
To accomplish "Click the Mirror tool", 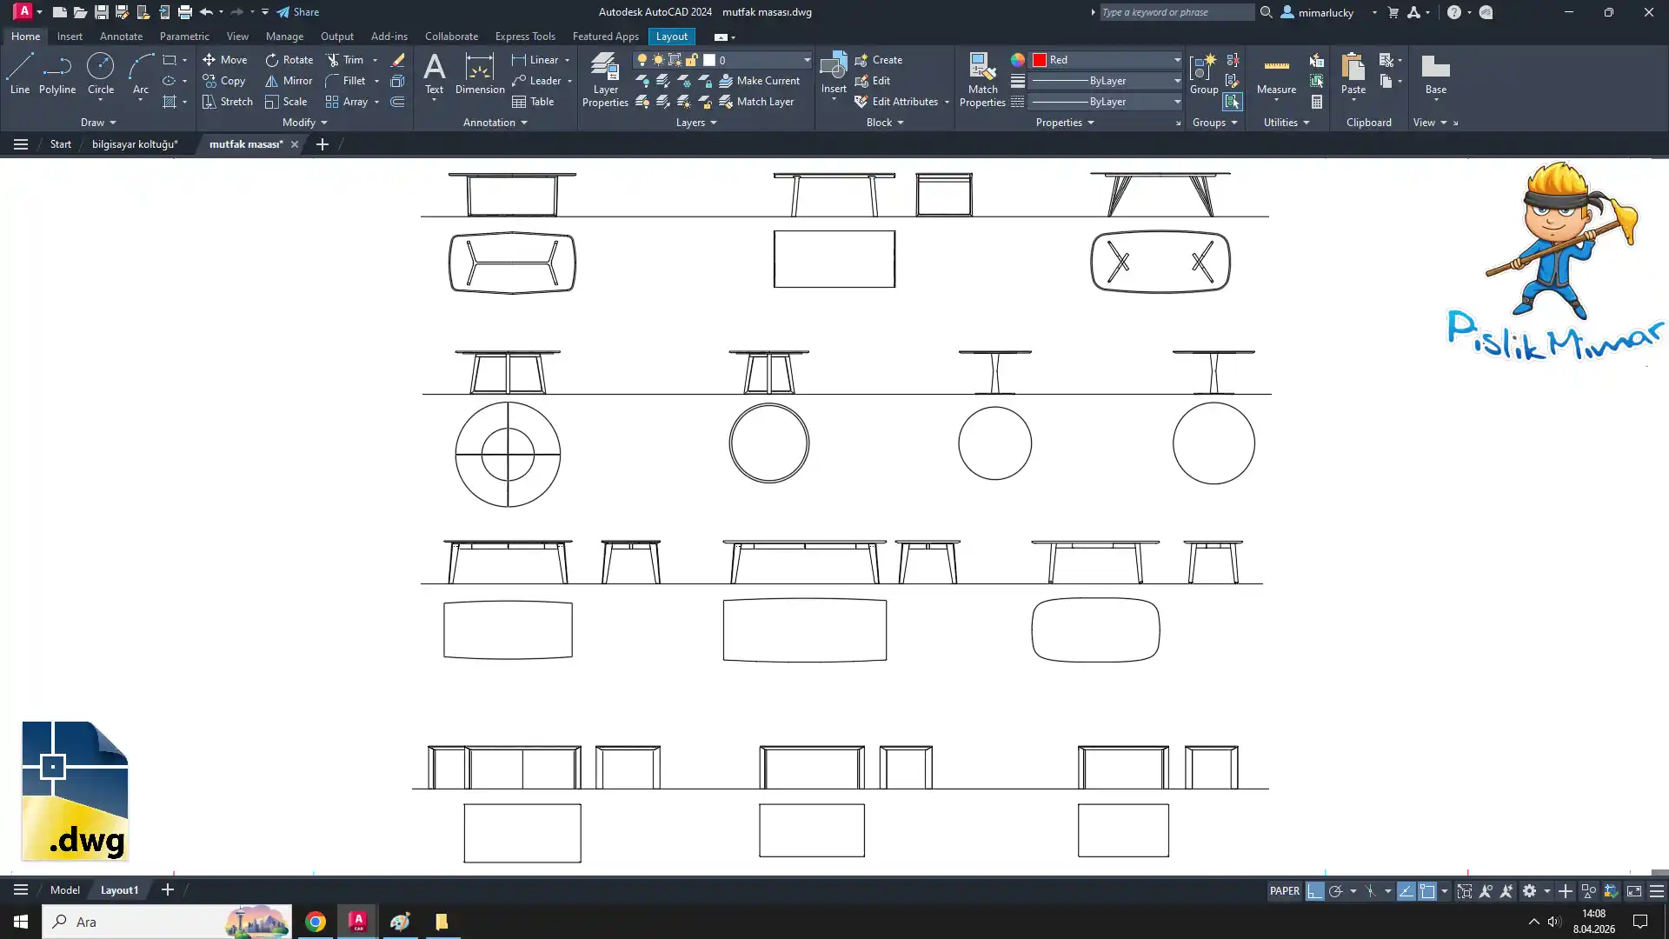I will 289,81.
